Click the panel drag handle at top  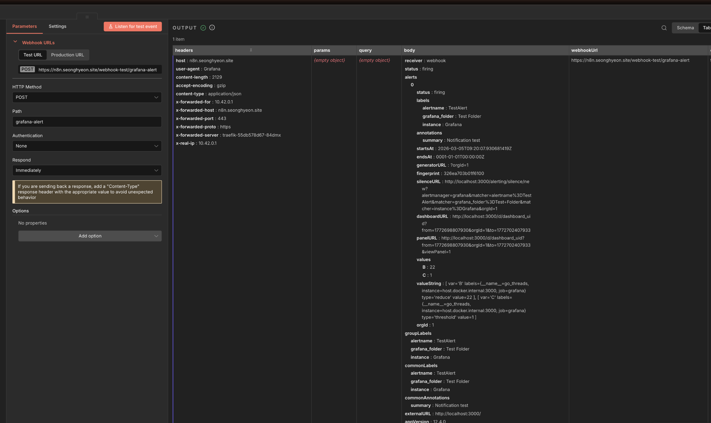point(87,17)
